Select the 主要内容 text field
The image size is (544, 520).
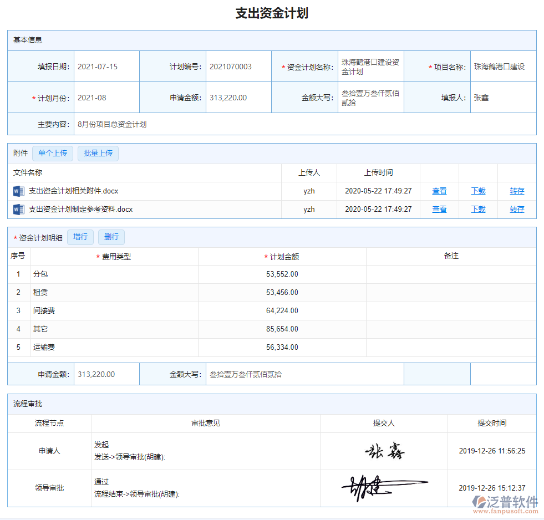166,124
